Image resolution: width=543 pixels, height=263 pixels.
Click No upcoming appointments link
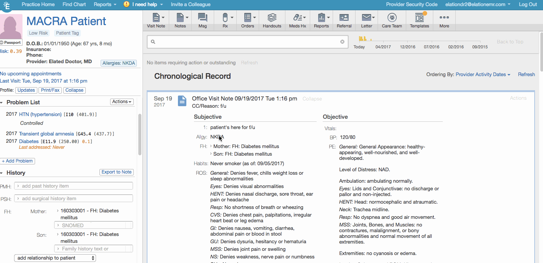[30, 73]
